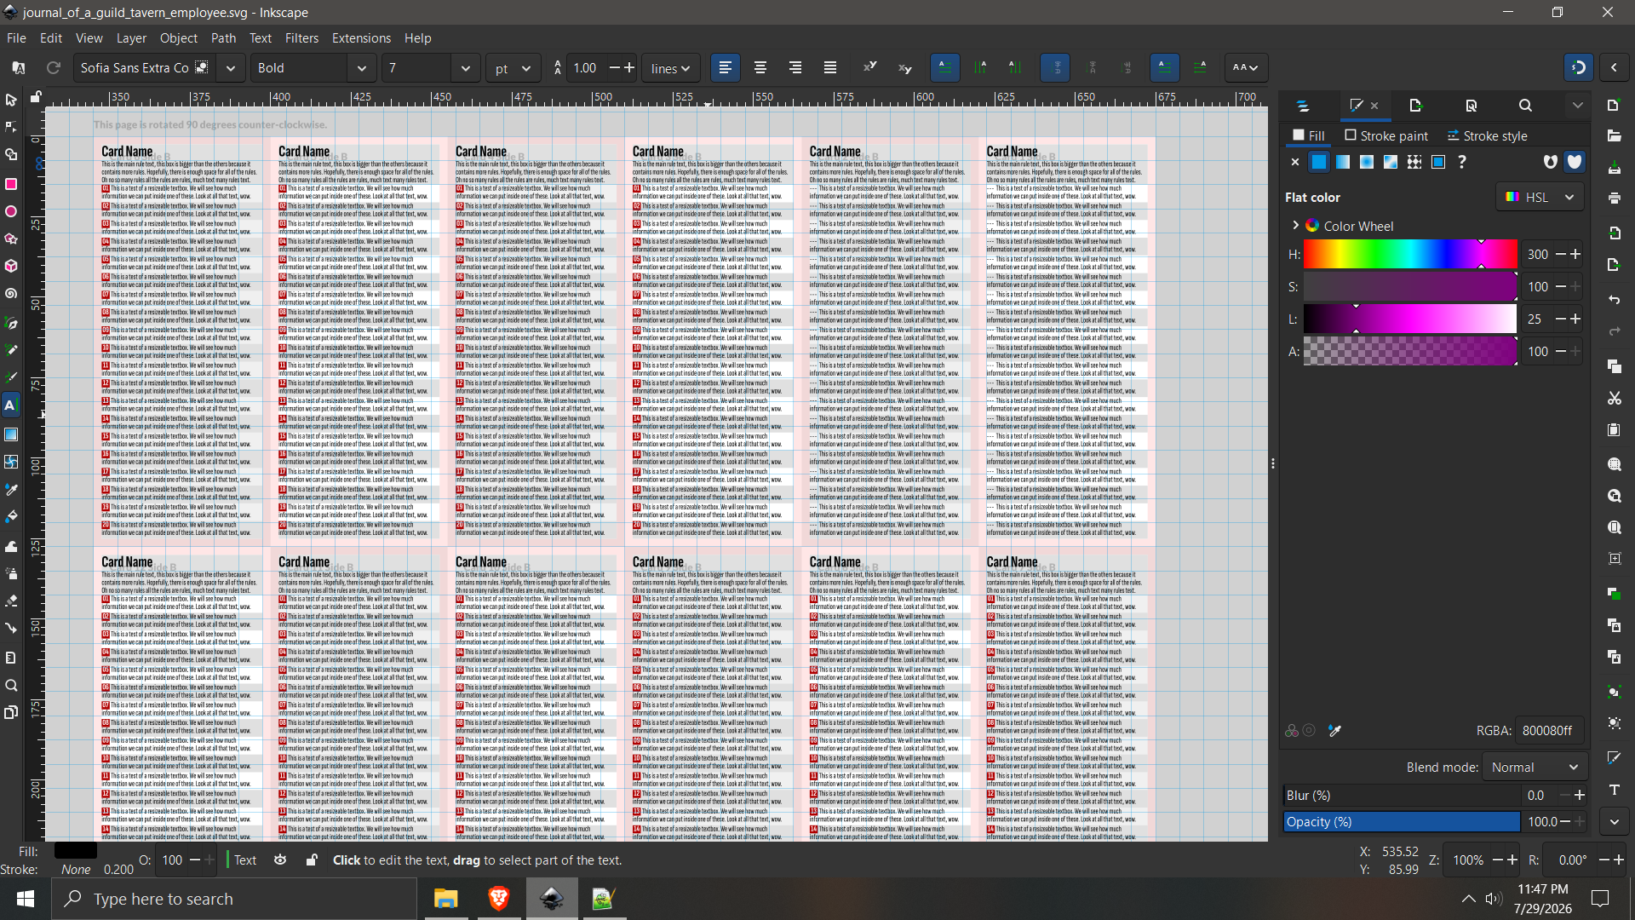
Task: Select the Node edit tool
Action: [11, 128]
